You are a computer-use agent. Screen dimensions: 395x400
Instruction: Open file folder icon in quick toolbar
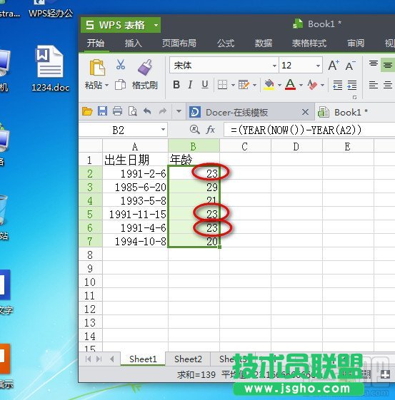(x=87, y=111)
